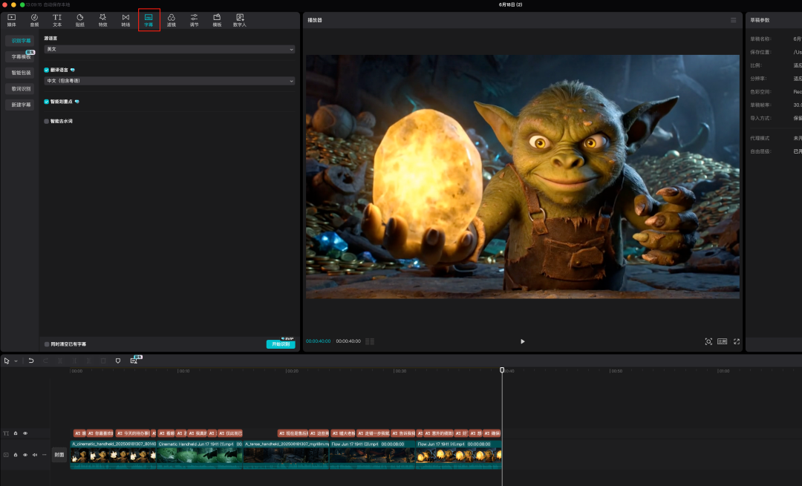Image resolution: width=802 pixels, height=486 pixels.
Task: Open the 源语言 dropdown showing 英文
Action: click(x=169, y=49)
